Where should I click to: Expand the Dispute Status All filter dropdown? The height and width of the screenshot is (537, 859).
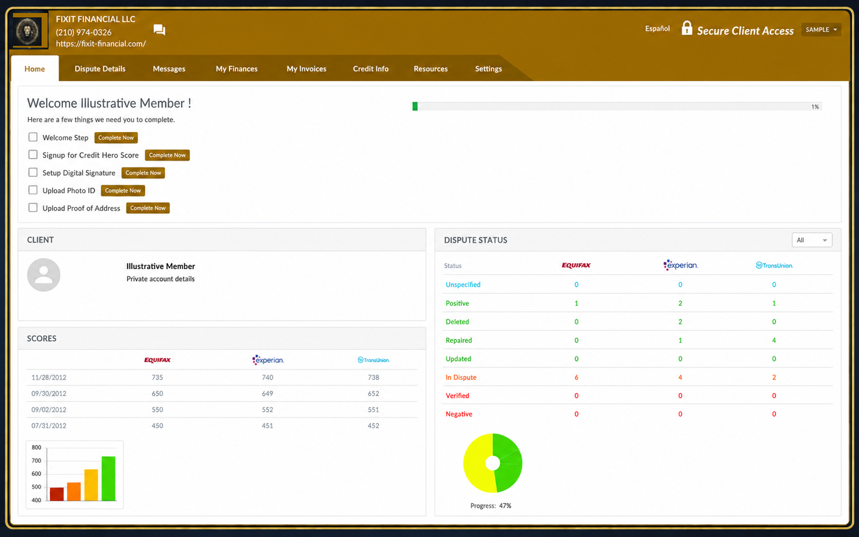tap(811, 240)
